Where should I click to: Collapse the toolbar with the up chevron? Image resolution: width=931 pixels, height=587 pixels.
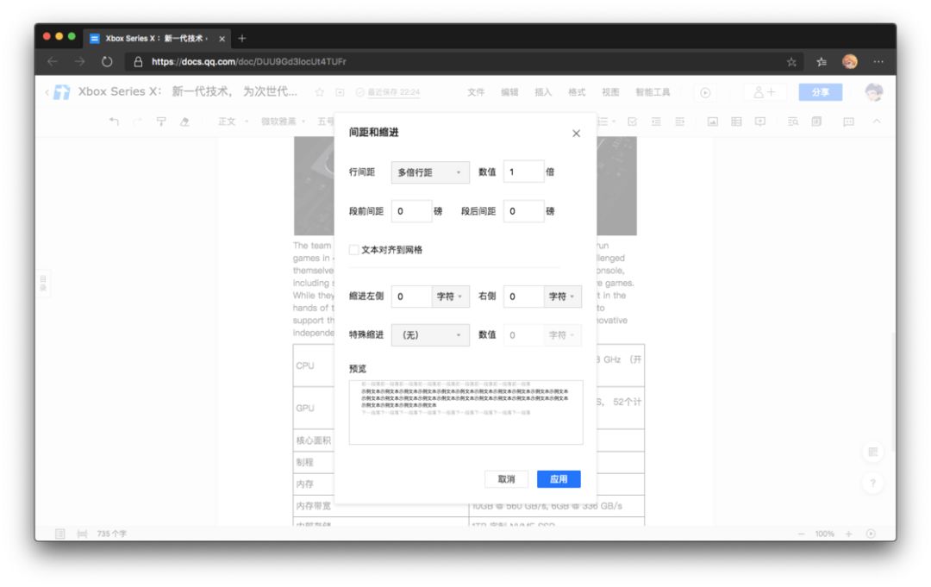pos(877,121)
